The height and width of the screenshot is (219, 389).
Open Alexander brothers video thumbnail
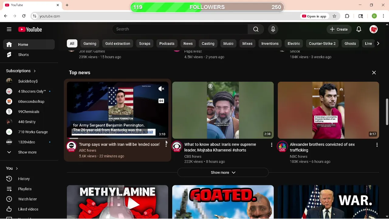click(328, 110)
